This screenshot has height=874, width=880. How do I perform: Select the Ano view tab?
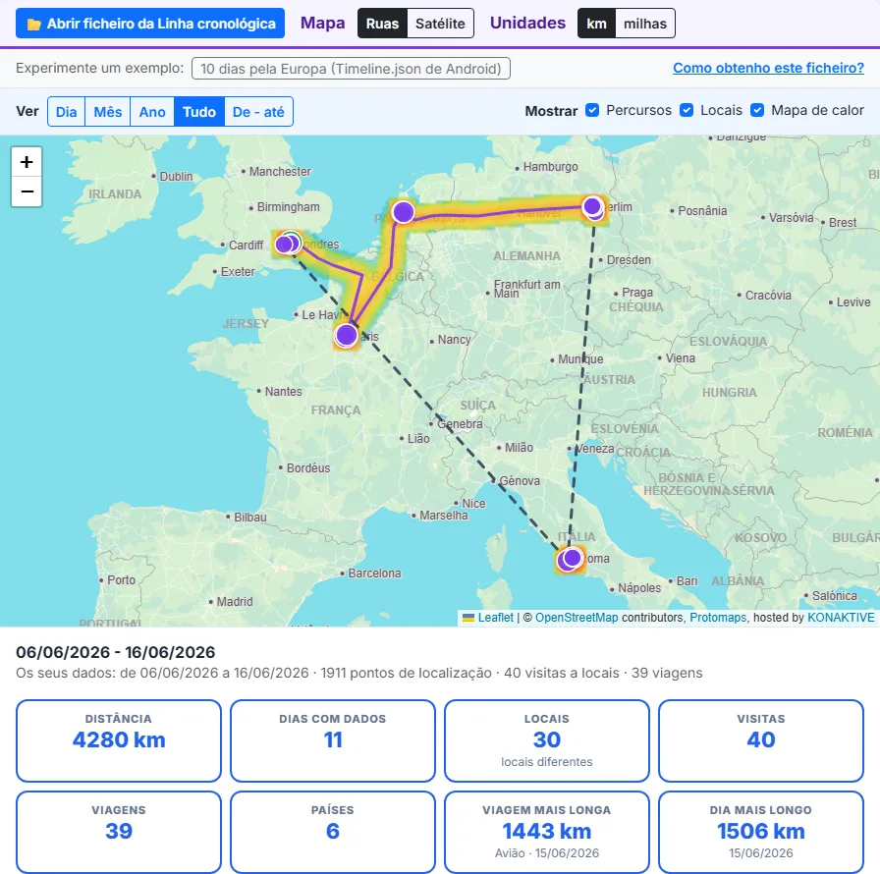click(x=152, y=112)
